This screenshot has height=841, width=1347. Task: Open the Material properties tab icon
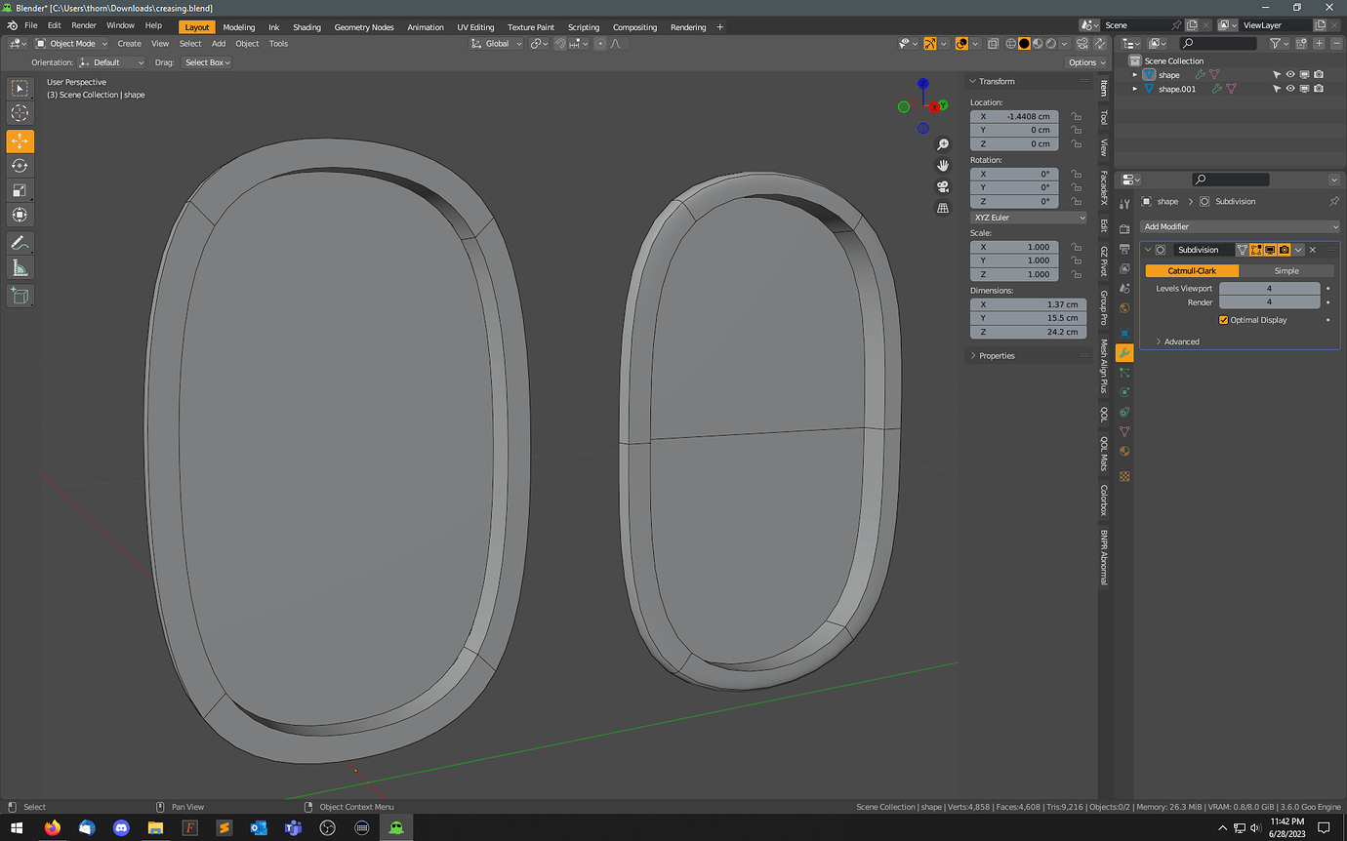click(1124, 452)
